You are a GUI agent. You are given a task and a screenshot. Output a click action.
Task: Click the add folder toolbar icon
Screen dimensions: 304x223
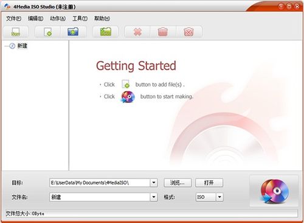[x=73, y=32]
